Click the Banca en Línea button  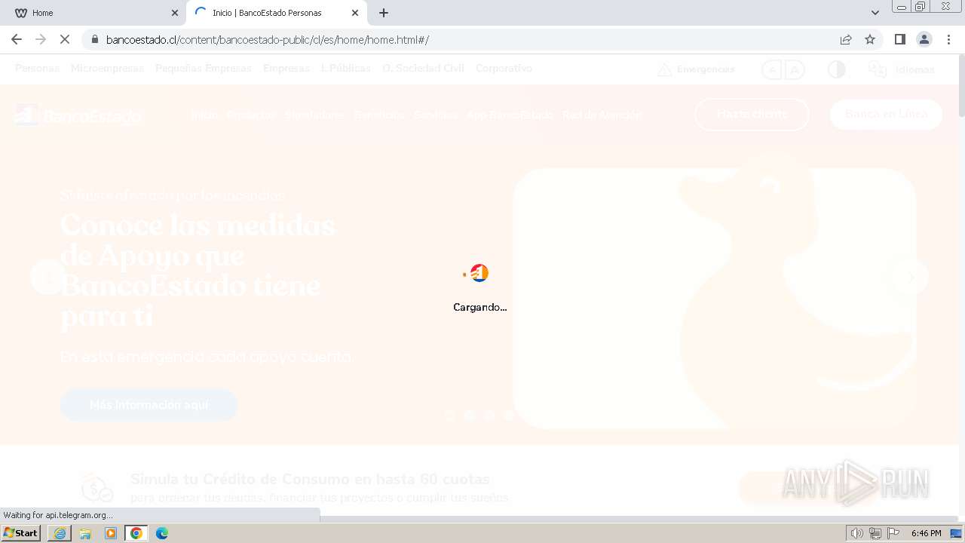[x=886, y=114]
